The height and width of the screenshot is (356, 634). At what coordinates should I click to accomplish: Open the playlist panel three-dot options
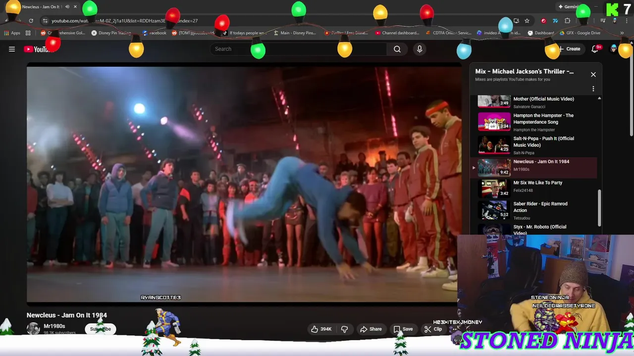pyautogui.click(x=593, y=89)
